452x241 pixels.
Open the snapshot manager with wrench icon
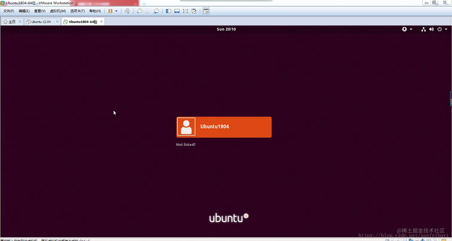tap(156, 11)
